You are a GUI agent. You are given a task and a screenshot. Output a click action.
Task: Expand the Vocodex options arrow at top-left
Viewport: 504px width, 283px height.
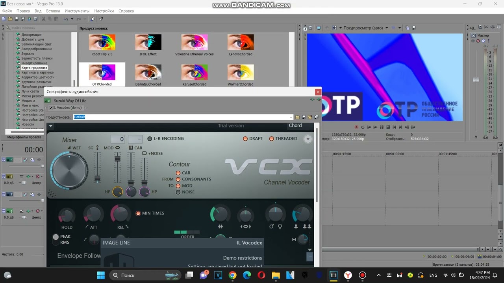[51, 126]
